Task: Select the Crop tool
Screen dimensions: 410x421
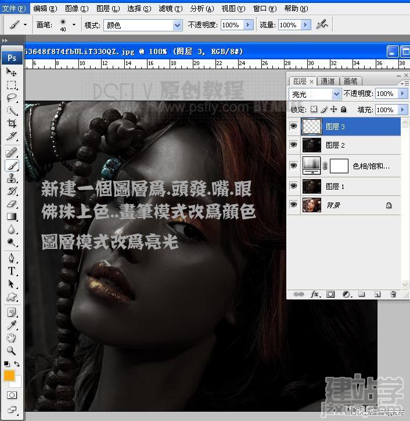Action: point(11,123)
